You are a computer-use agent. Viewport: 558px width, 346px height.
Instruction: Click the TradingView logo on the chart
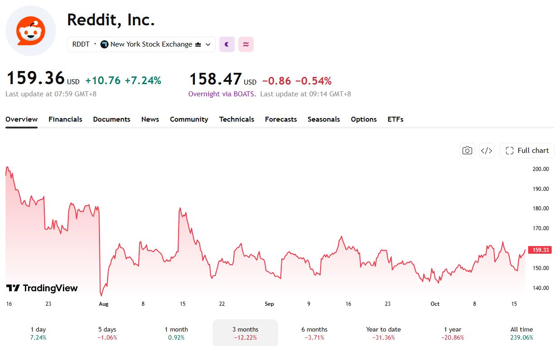[42, 288]
